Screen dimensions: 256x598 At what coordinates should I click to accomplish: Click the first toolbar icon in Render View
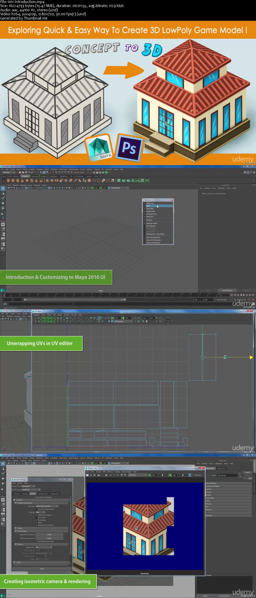tap(87, 475)
